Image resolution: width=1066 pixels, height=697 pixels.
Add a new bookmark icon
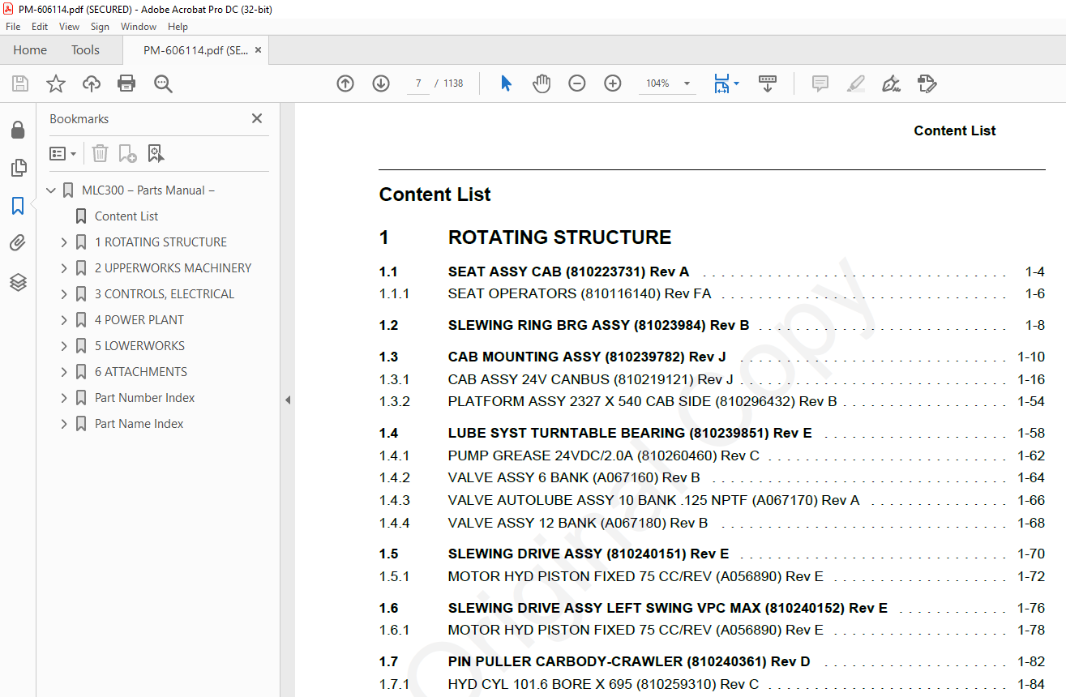127,153
